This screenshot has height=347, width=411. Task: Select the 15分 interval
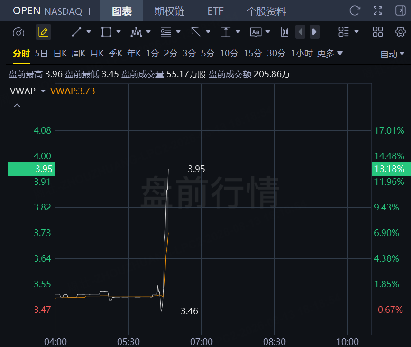pos(253,54)
